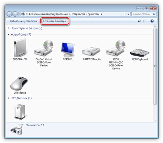Go to Все элементы панели управления breadcrumb
The height and width of the screenshot is (143, 163).
click(48, 14)
